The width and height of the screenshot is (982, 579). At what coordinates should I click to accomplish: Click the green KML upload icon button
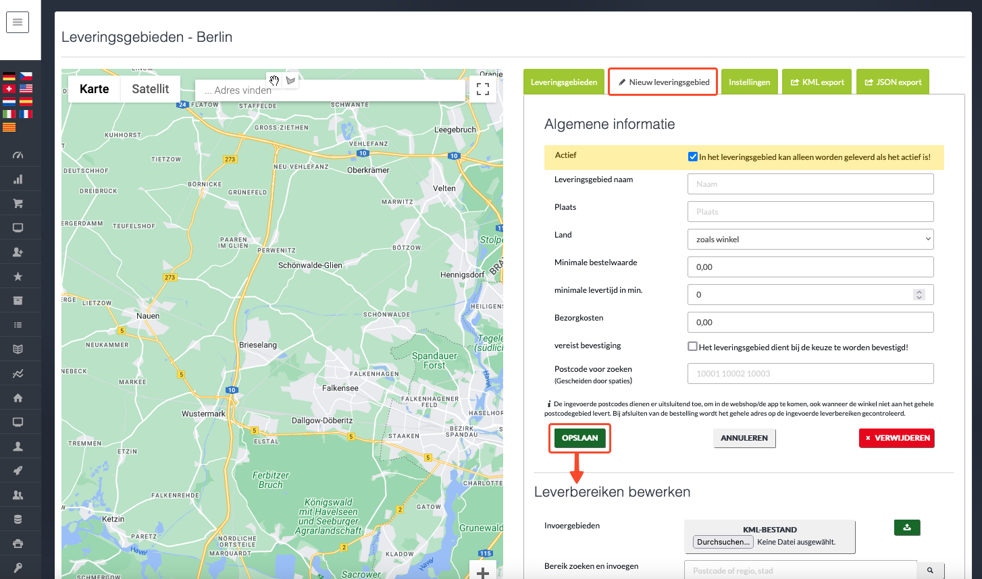pos(907,528)
